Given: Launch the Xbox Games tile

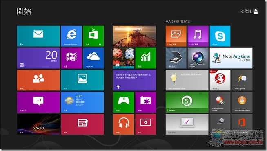Looking at the screenshot, I should tap(124, 102).
